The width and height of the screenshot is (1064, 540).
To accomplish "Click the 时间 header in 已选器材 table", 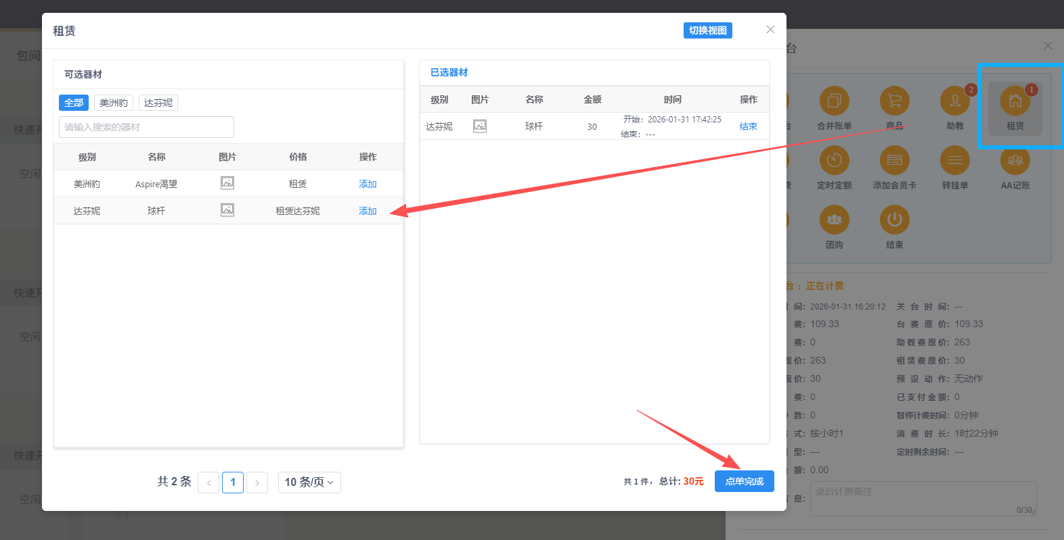I will [x=673, y=99].
